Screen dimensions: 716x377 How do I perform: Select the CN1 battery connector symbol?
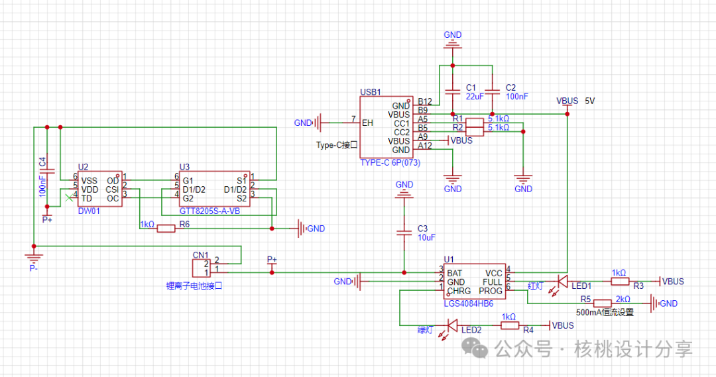(x=202, y=268)
